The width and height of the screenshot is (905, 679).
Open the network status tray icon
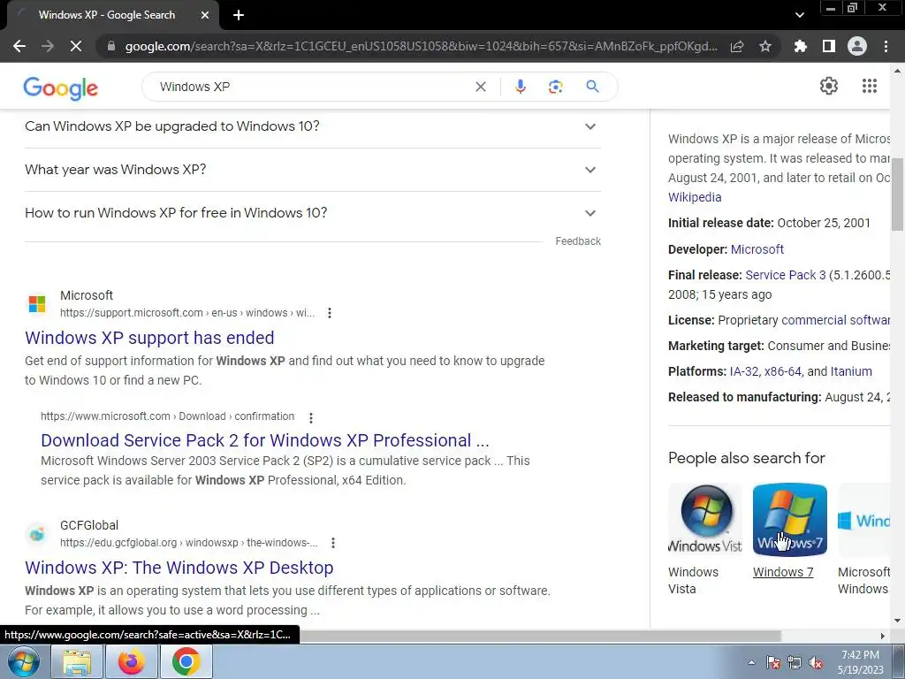pyautogui.click(x=795, y=662)
